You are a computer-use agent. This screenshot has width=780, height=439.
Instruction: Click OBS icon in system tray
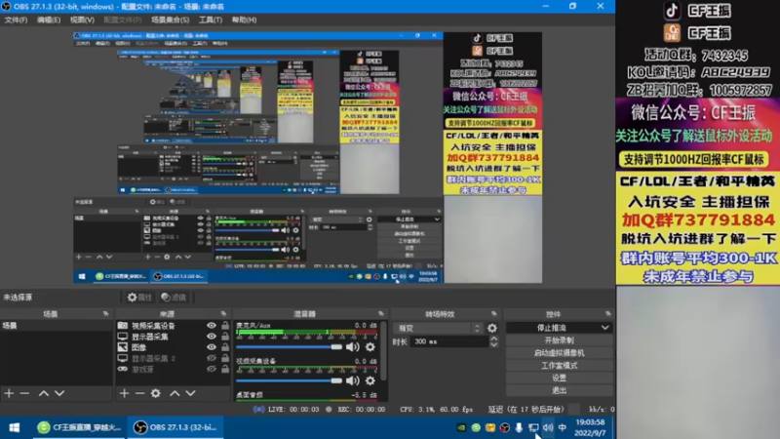click(x=504, y=427)
